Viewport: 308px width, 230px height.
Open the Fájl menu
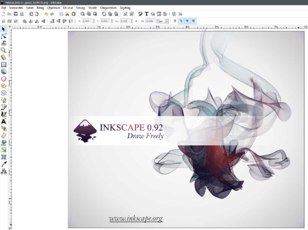click(x=4, y=8)
